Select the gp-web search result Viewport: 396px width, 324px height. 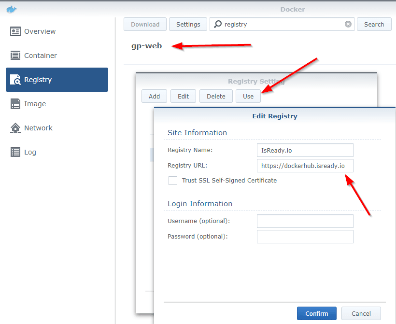pos(146,46)
